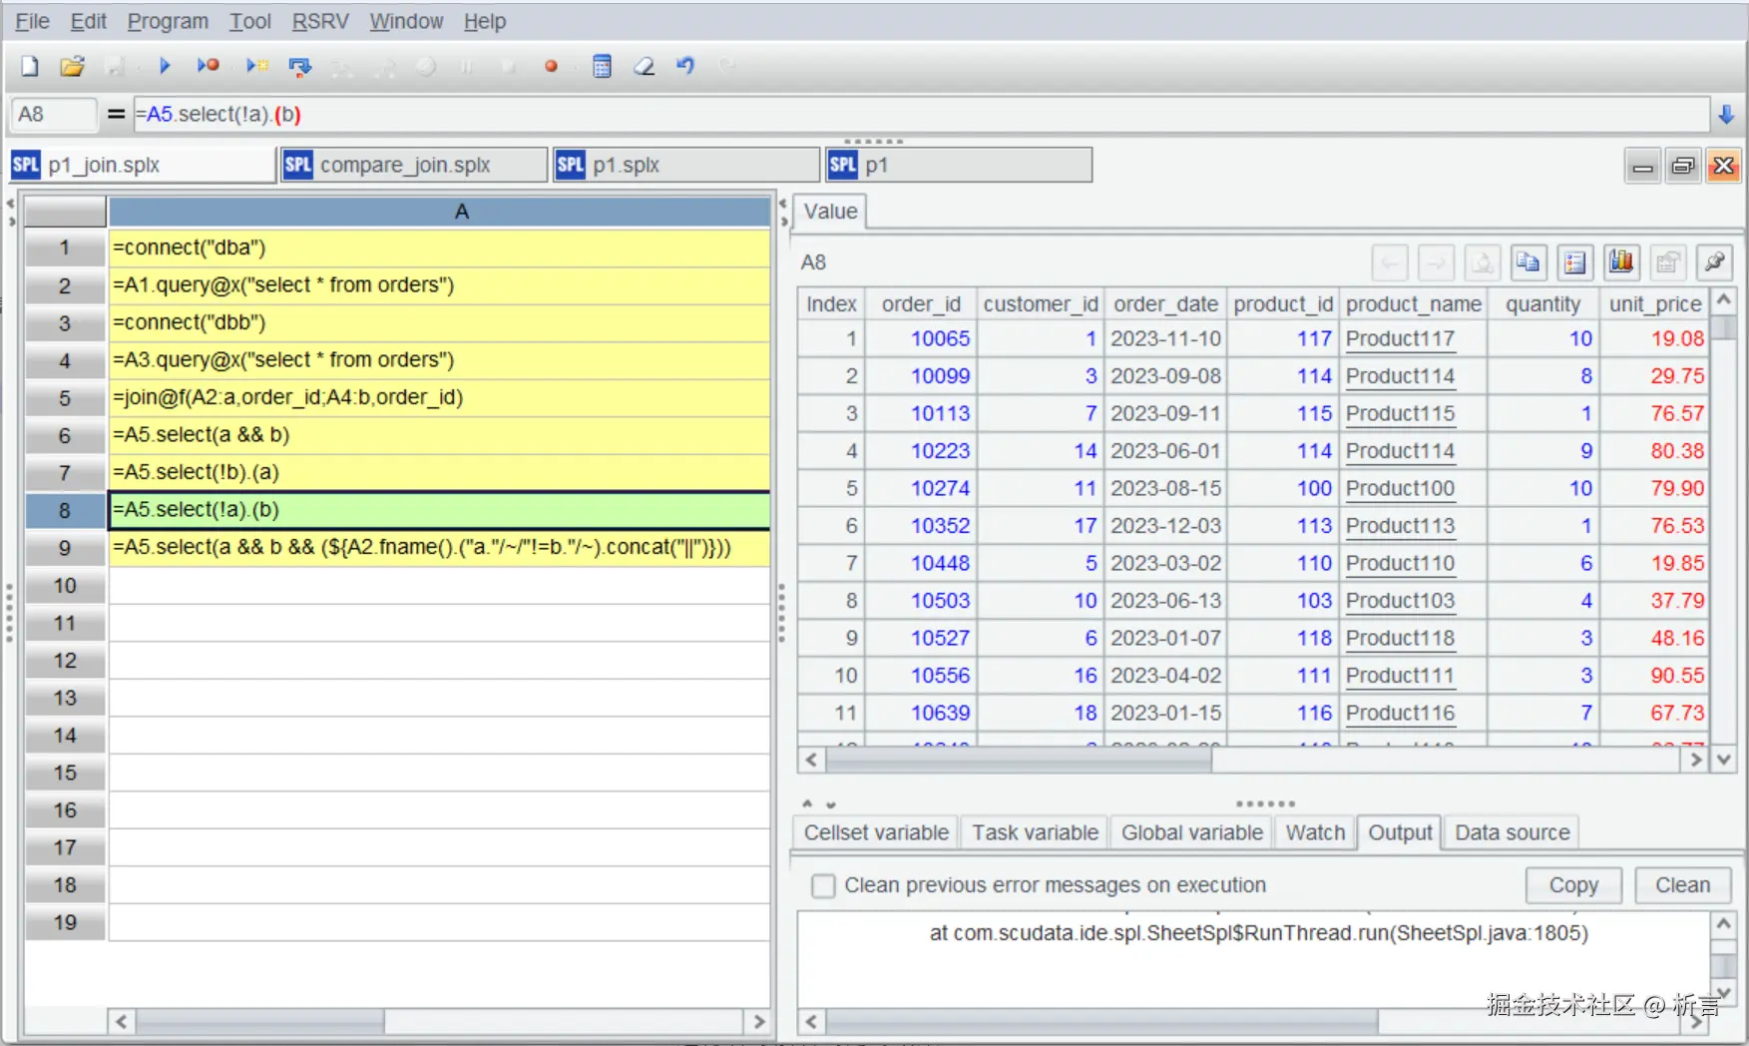Image resolution: width=1749 pixels, height=1046 pixels.
Task: Click the SPL icon of p1.splx tab
Action: pyautogui.click(x=571, y=165)
